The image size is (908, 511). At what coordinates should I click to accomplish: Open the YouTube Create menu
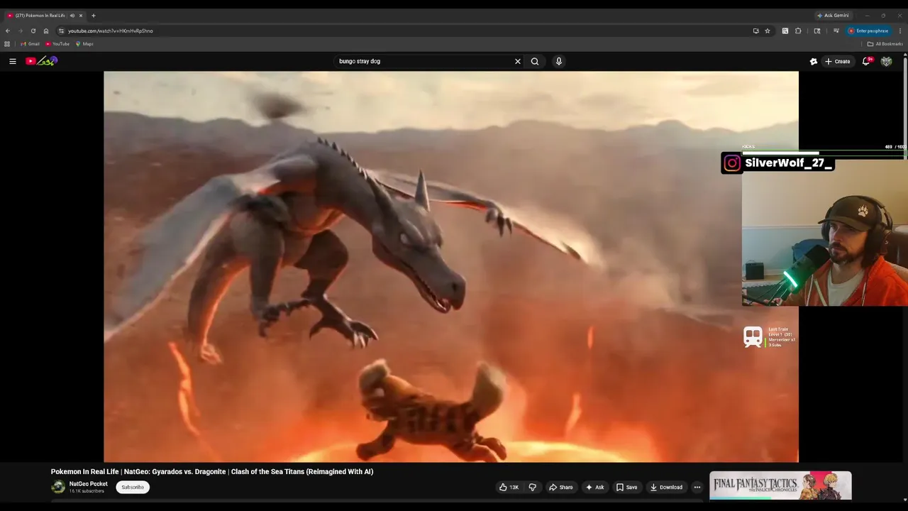[x=837, y=61]
